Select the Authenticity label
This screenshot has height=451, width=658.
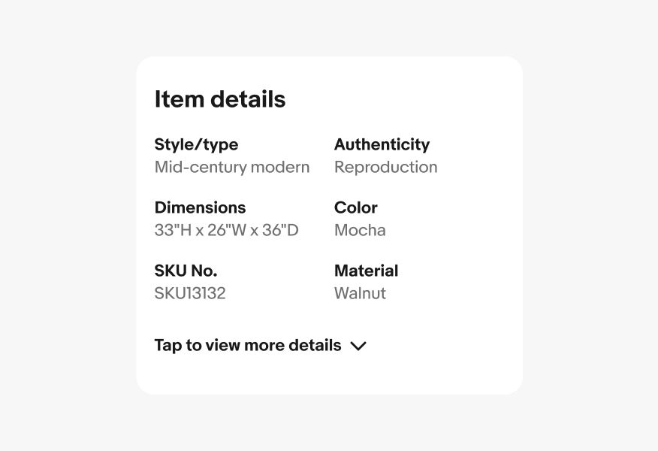[x=382, y=144]
